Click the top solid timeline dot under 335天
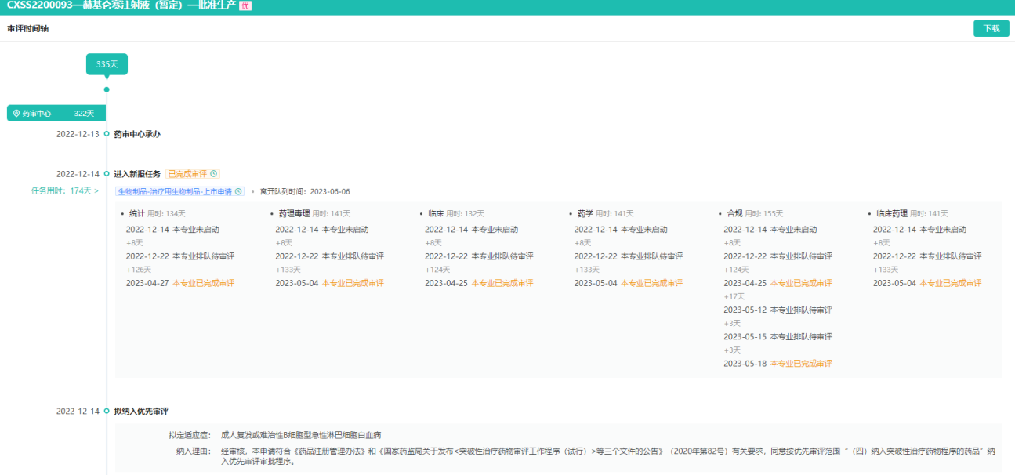Image resolution: width=1015 pixels, height=475 pixels. (x=107, y=89)
